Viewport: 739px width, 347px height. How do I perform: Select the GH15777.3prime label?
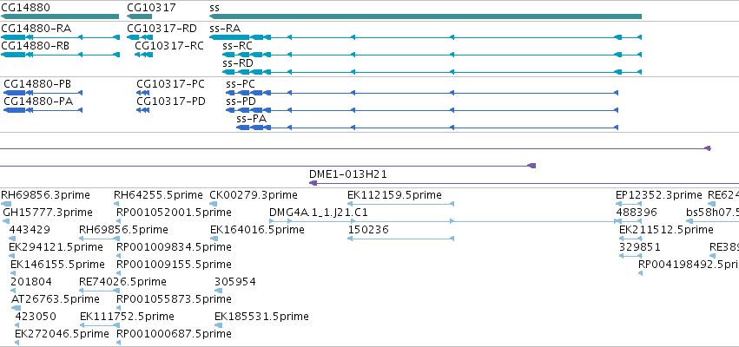coord(48,213)
